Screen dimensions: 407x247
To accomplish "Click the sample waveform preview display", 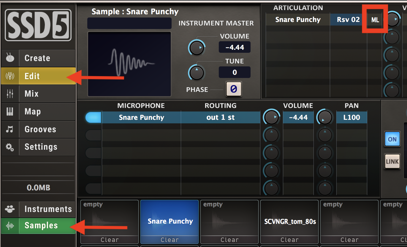I will click(x=129, y=64).
